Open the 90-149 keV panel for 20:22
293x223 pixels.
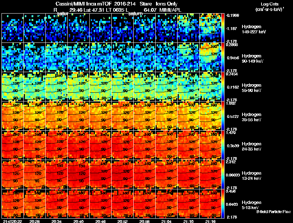pyautogui.click(x=12, y=57)
